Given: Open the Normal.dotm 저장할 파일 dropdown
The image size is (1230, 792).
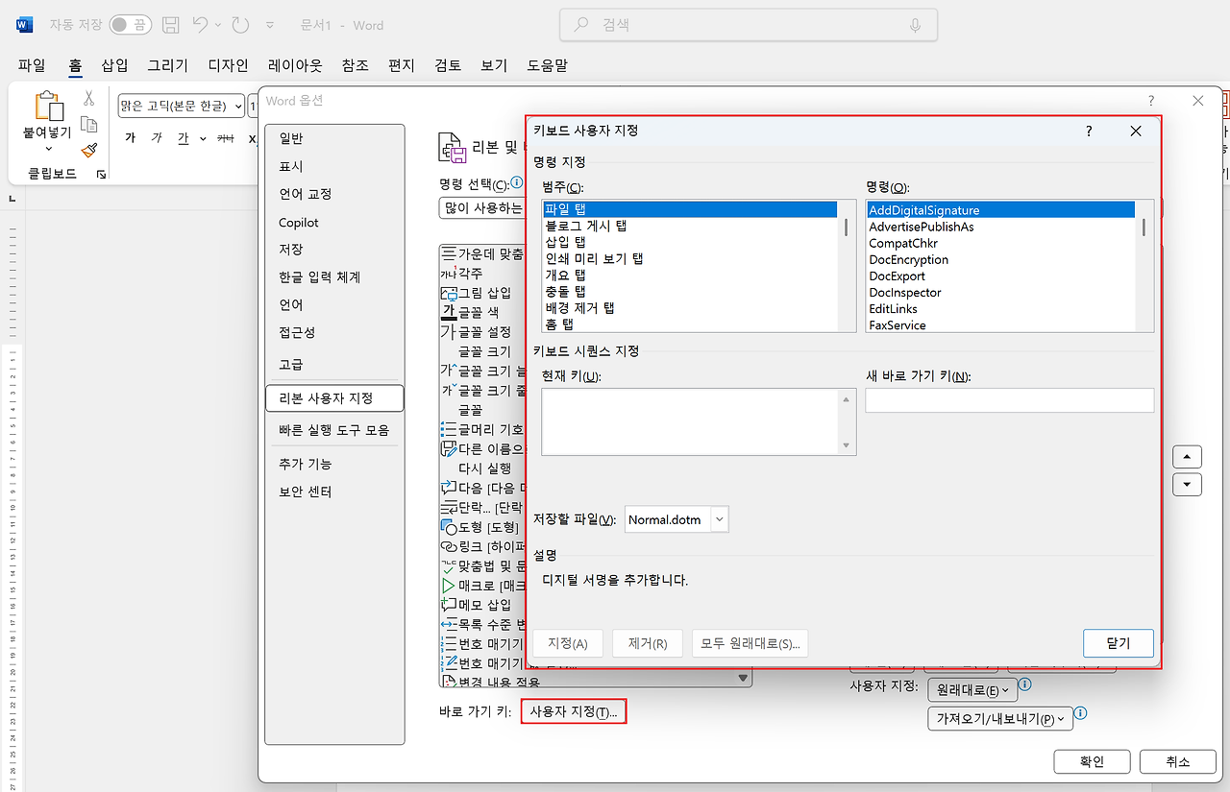Looking at the screenshot, I should pyautogui.click(x=718, y=518).
